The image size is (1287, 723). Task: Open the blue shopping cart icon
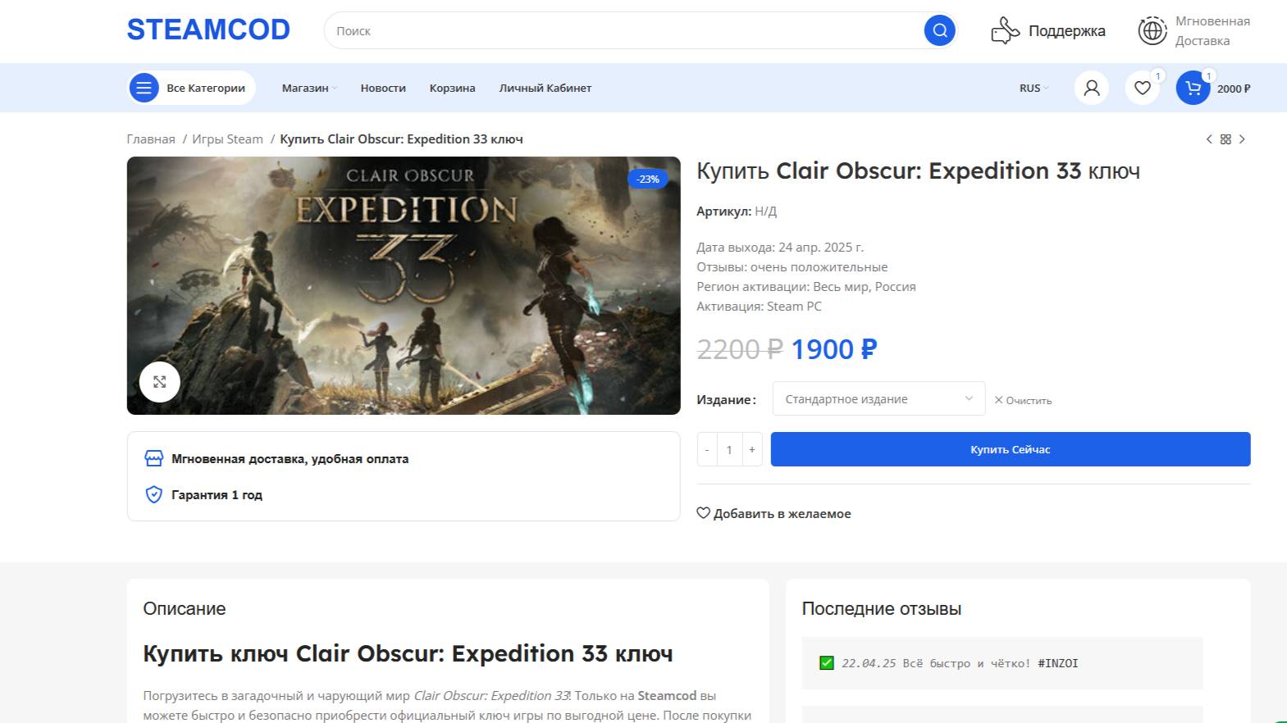coord(1193,88)
